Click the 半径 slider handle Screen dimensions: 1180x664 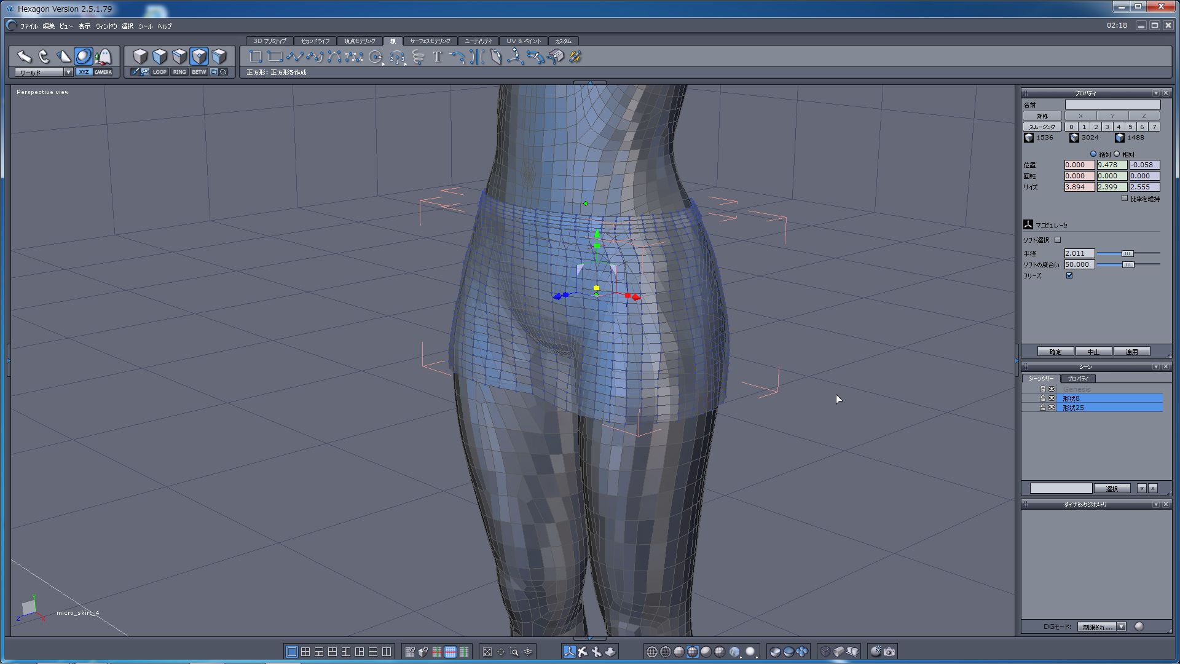coord(1127,253)
